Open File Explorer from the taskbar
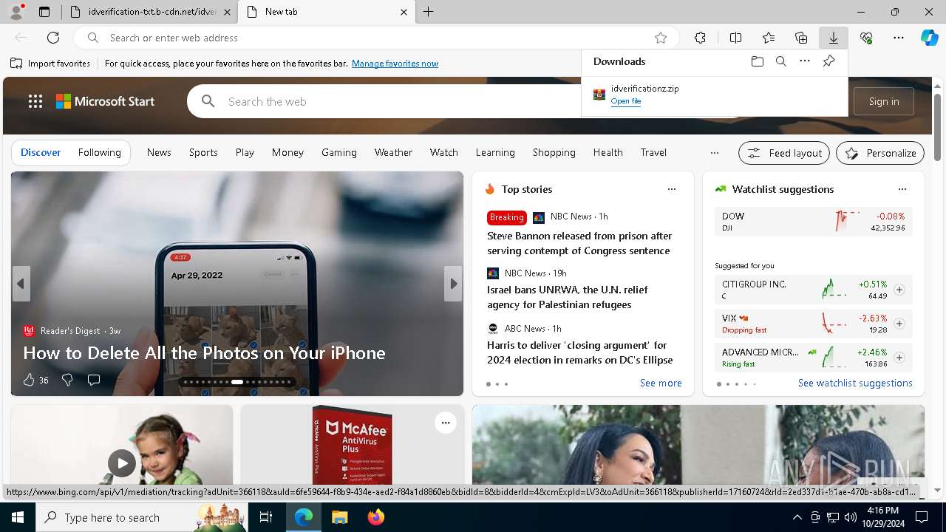 (339, 517)
